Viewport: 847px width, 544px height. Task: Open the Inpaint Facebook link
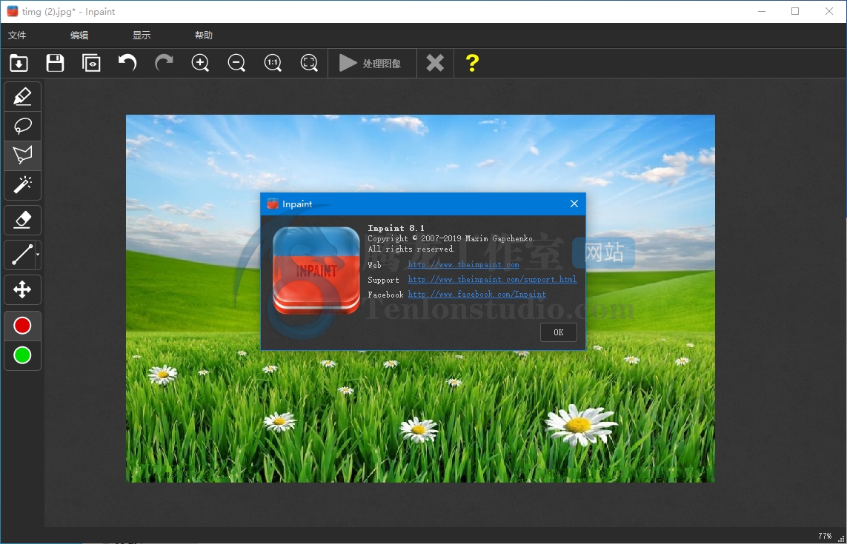point(477,294)
